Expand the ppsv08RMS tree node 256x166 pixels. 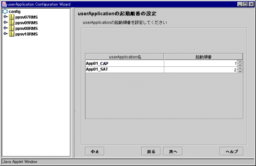pyautogui.click(x=5, y=28)
